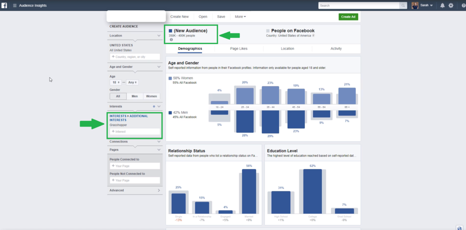The image size is (466, 230).
Task: Click the search magnifier icon
Action: pos(403,5)
